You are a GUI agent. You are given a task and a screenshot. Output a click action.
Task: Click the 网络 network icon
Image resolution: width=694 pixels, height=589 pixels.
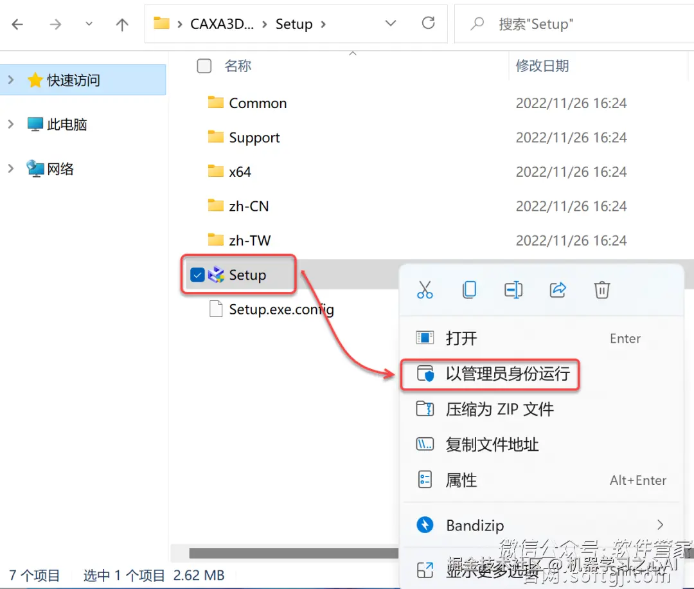click(x=35, y=168)
